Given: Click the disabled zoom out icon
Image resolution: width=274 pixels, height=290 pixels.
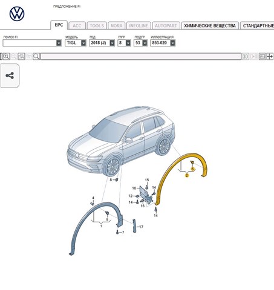Looking at the screenshot, I should 13,56.
